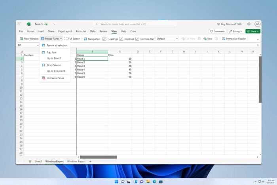277x185 pixels.
Task: Switch to the Sheet1 tab
Action: (x=38, y=161)
